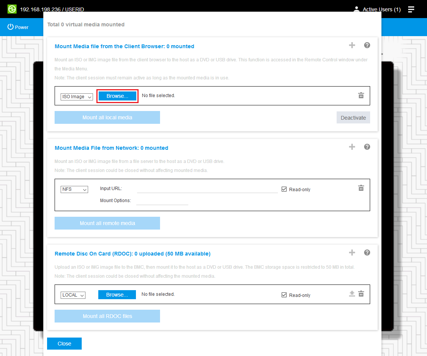Expand the ISO Image type dropdown
The image size is (427, 356).
pos(77,97)
